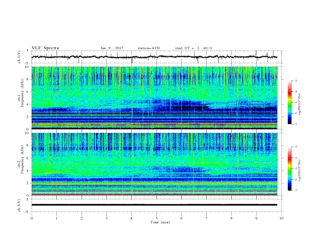Select the ch.2 "Frequency (kHz)" axis label
The height and width of the screenshot is (245, 317).
22,159
